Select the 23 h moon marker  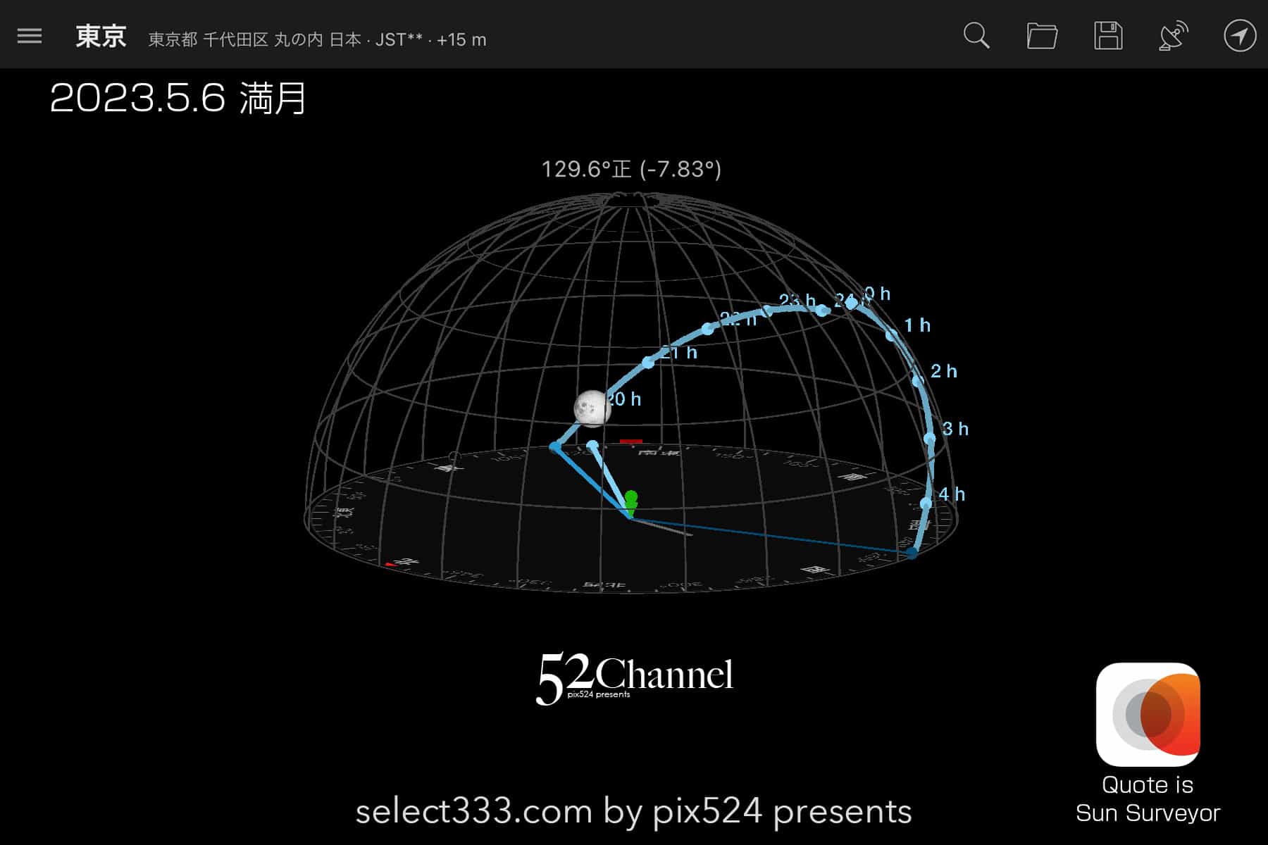pos(768,311)
